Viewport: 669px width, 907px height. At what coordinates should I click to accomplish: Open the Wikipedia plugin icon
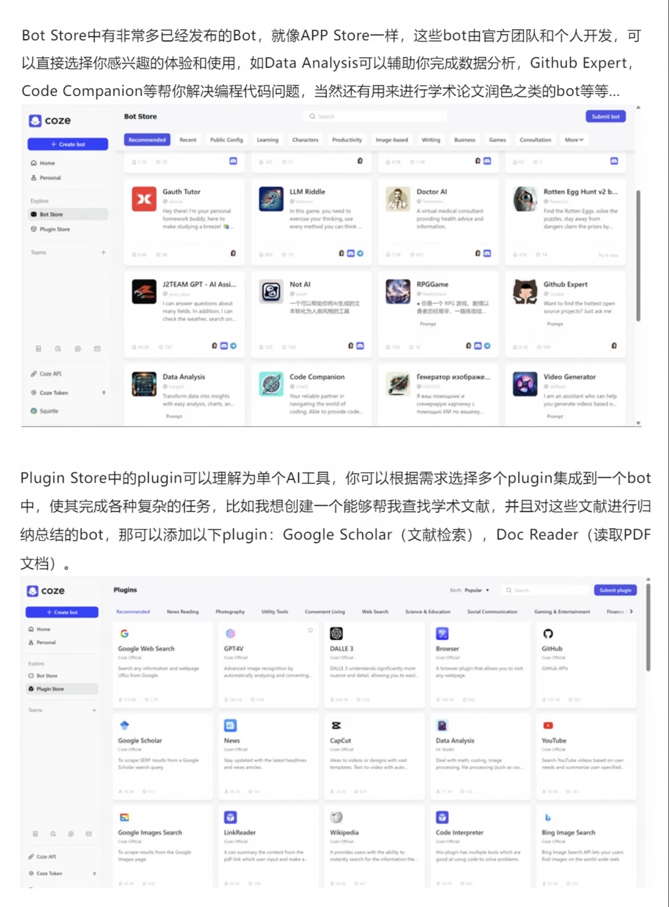click(x=336, y=817)
